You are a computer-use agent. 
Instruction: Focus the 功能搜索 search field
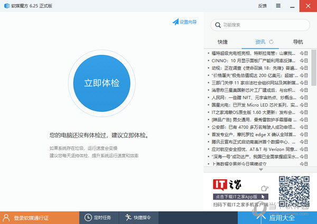pyautogui.click(x=260, y=25)
